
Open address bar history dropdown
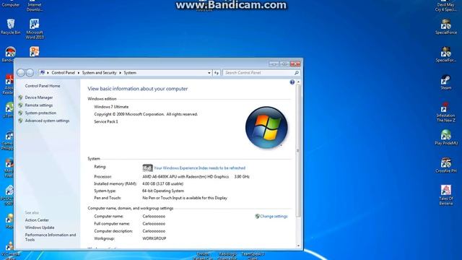point(209,73)
